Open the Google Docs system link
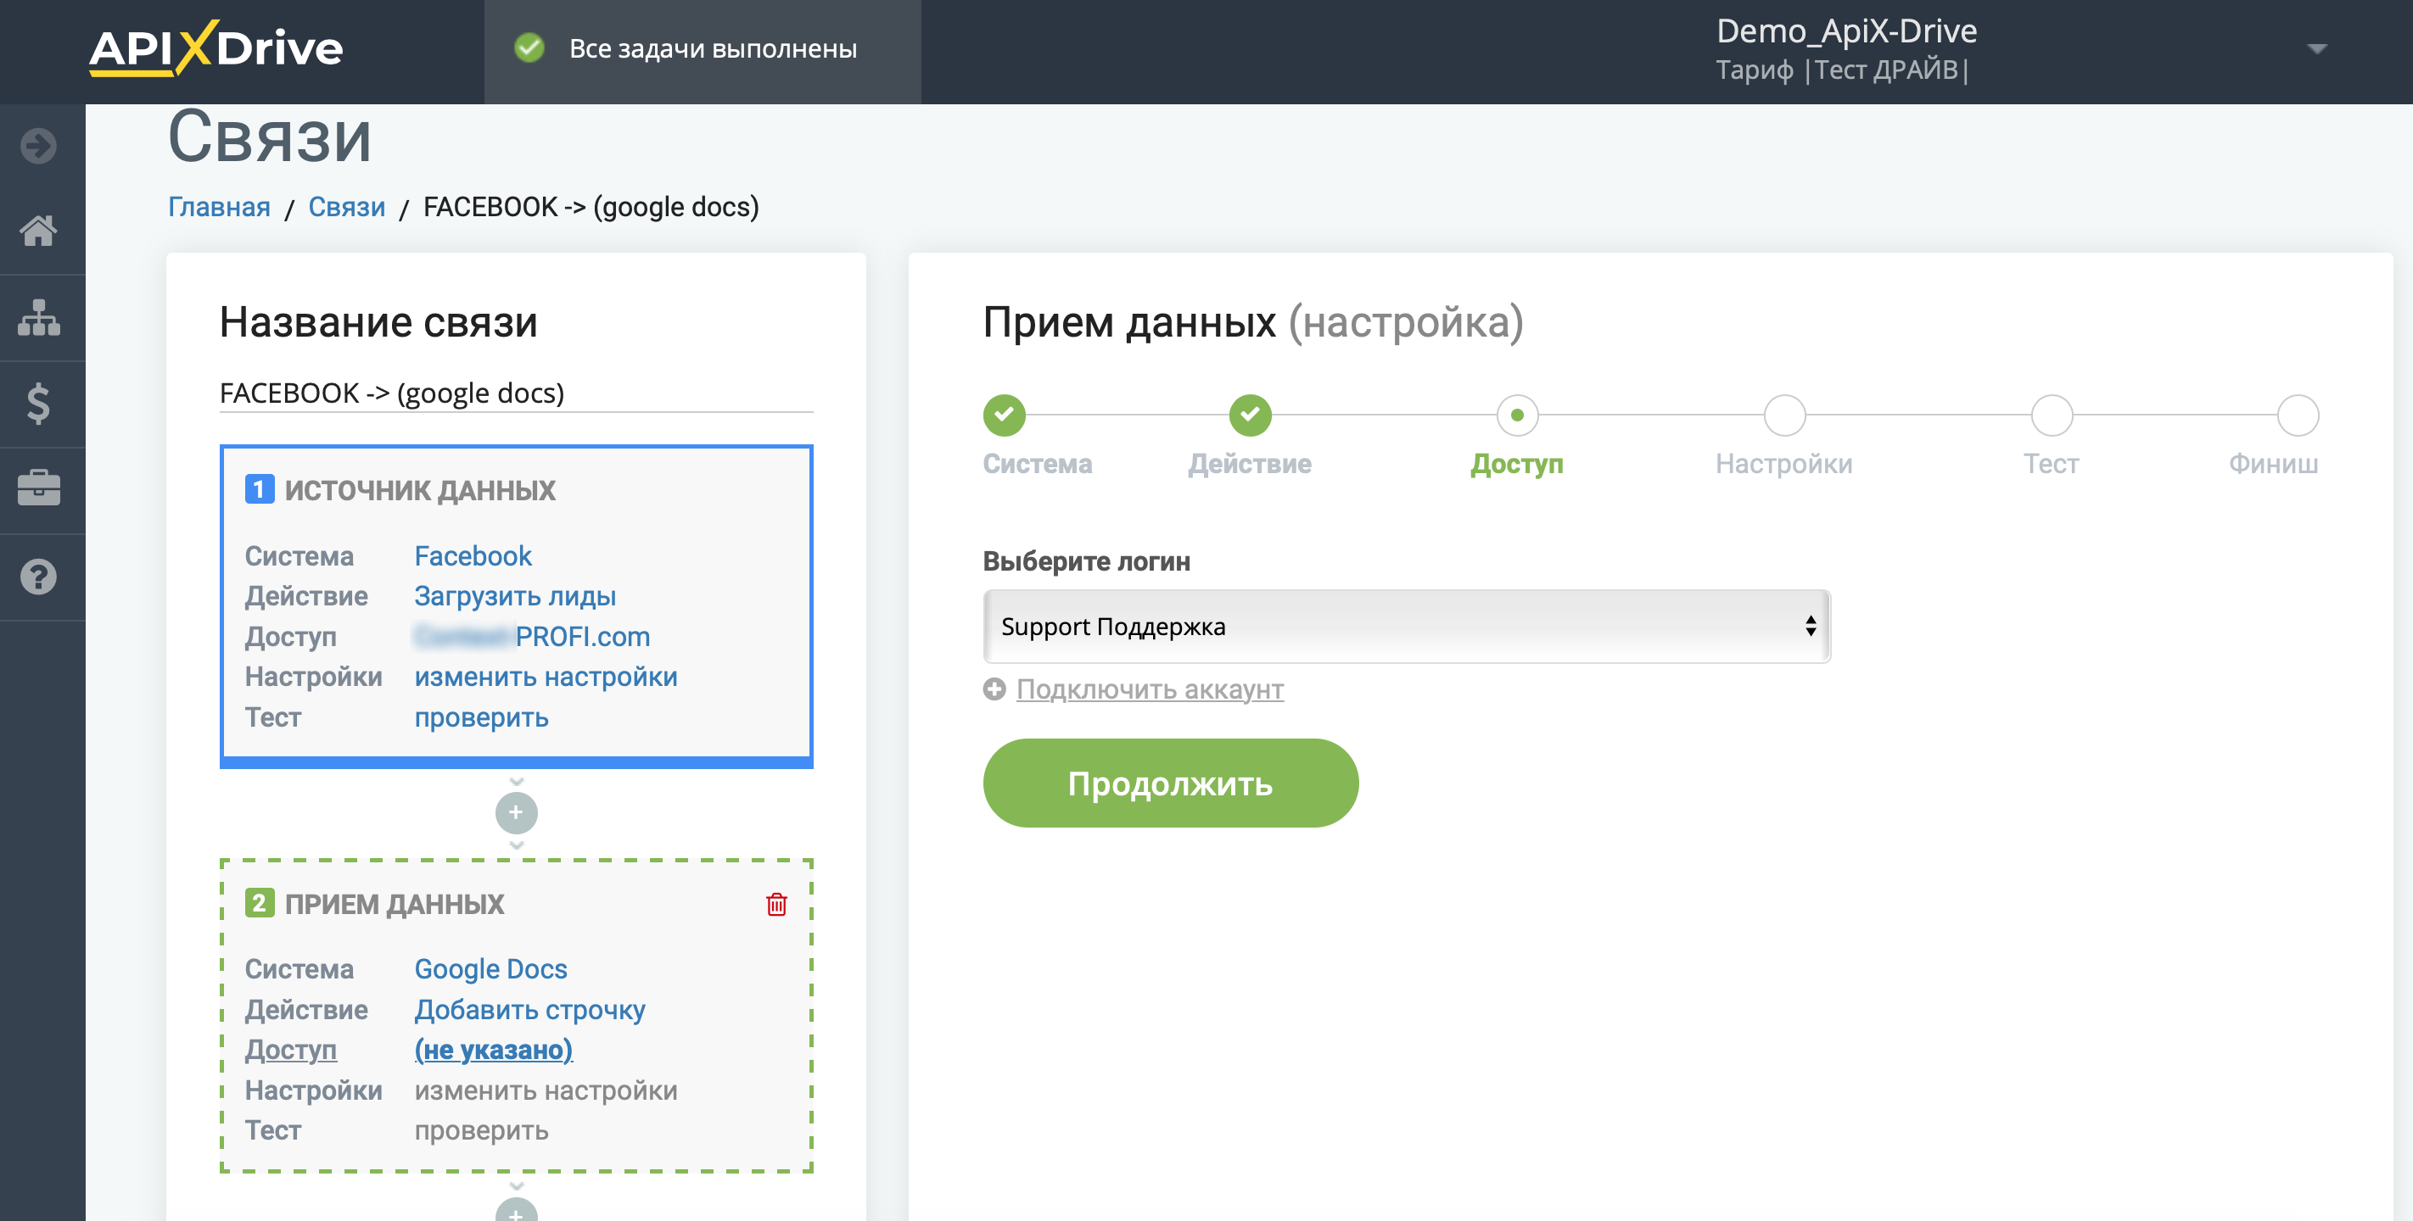2413x1221 pixels. pyautogui.click(x=491, y=969)
